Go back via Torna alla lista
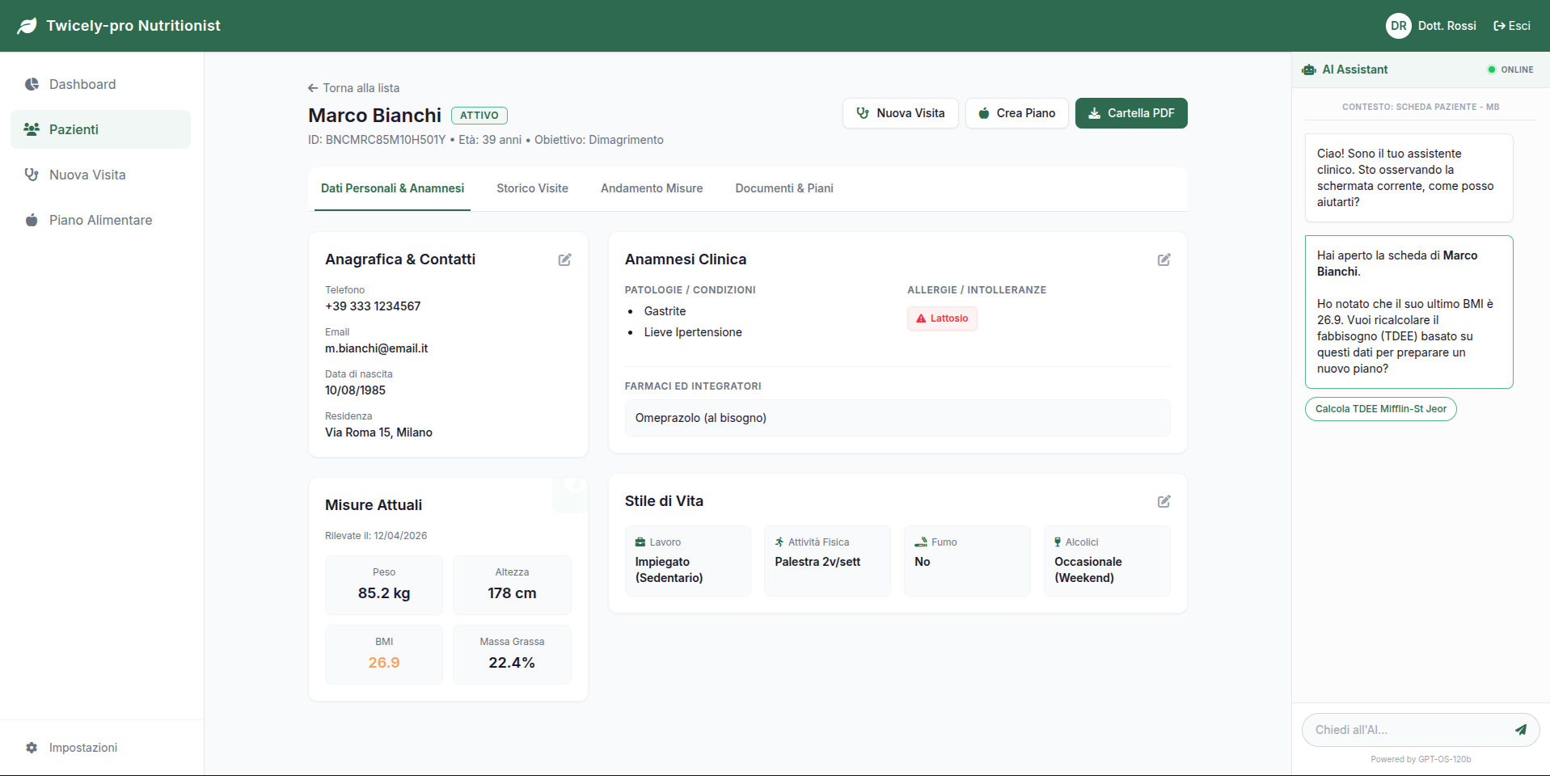Screen dimensions: 1550x776 pyautogui.click(x=353, y=88)
